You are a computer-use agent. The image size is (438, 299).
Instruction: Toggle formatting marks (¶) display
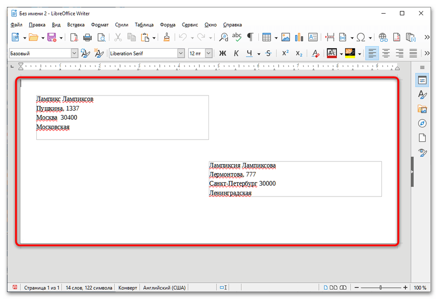click(x=250, y=37)
